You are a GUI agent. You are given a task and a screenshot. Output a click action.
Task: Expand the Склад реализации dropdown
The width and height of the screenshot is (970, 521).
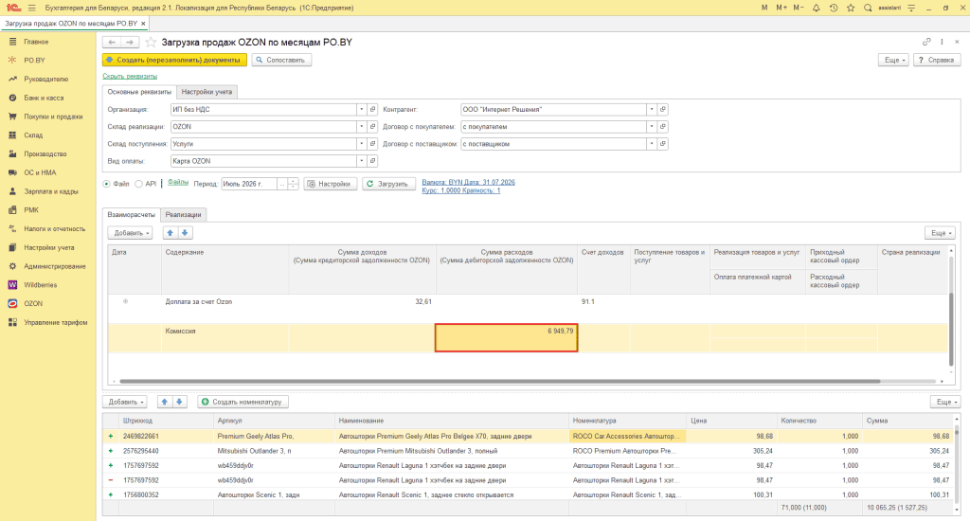coord(361,127)
